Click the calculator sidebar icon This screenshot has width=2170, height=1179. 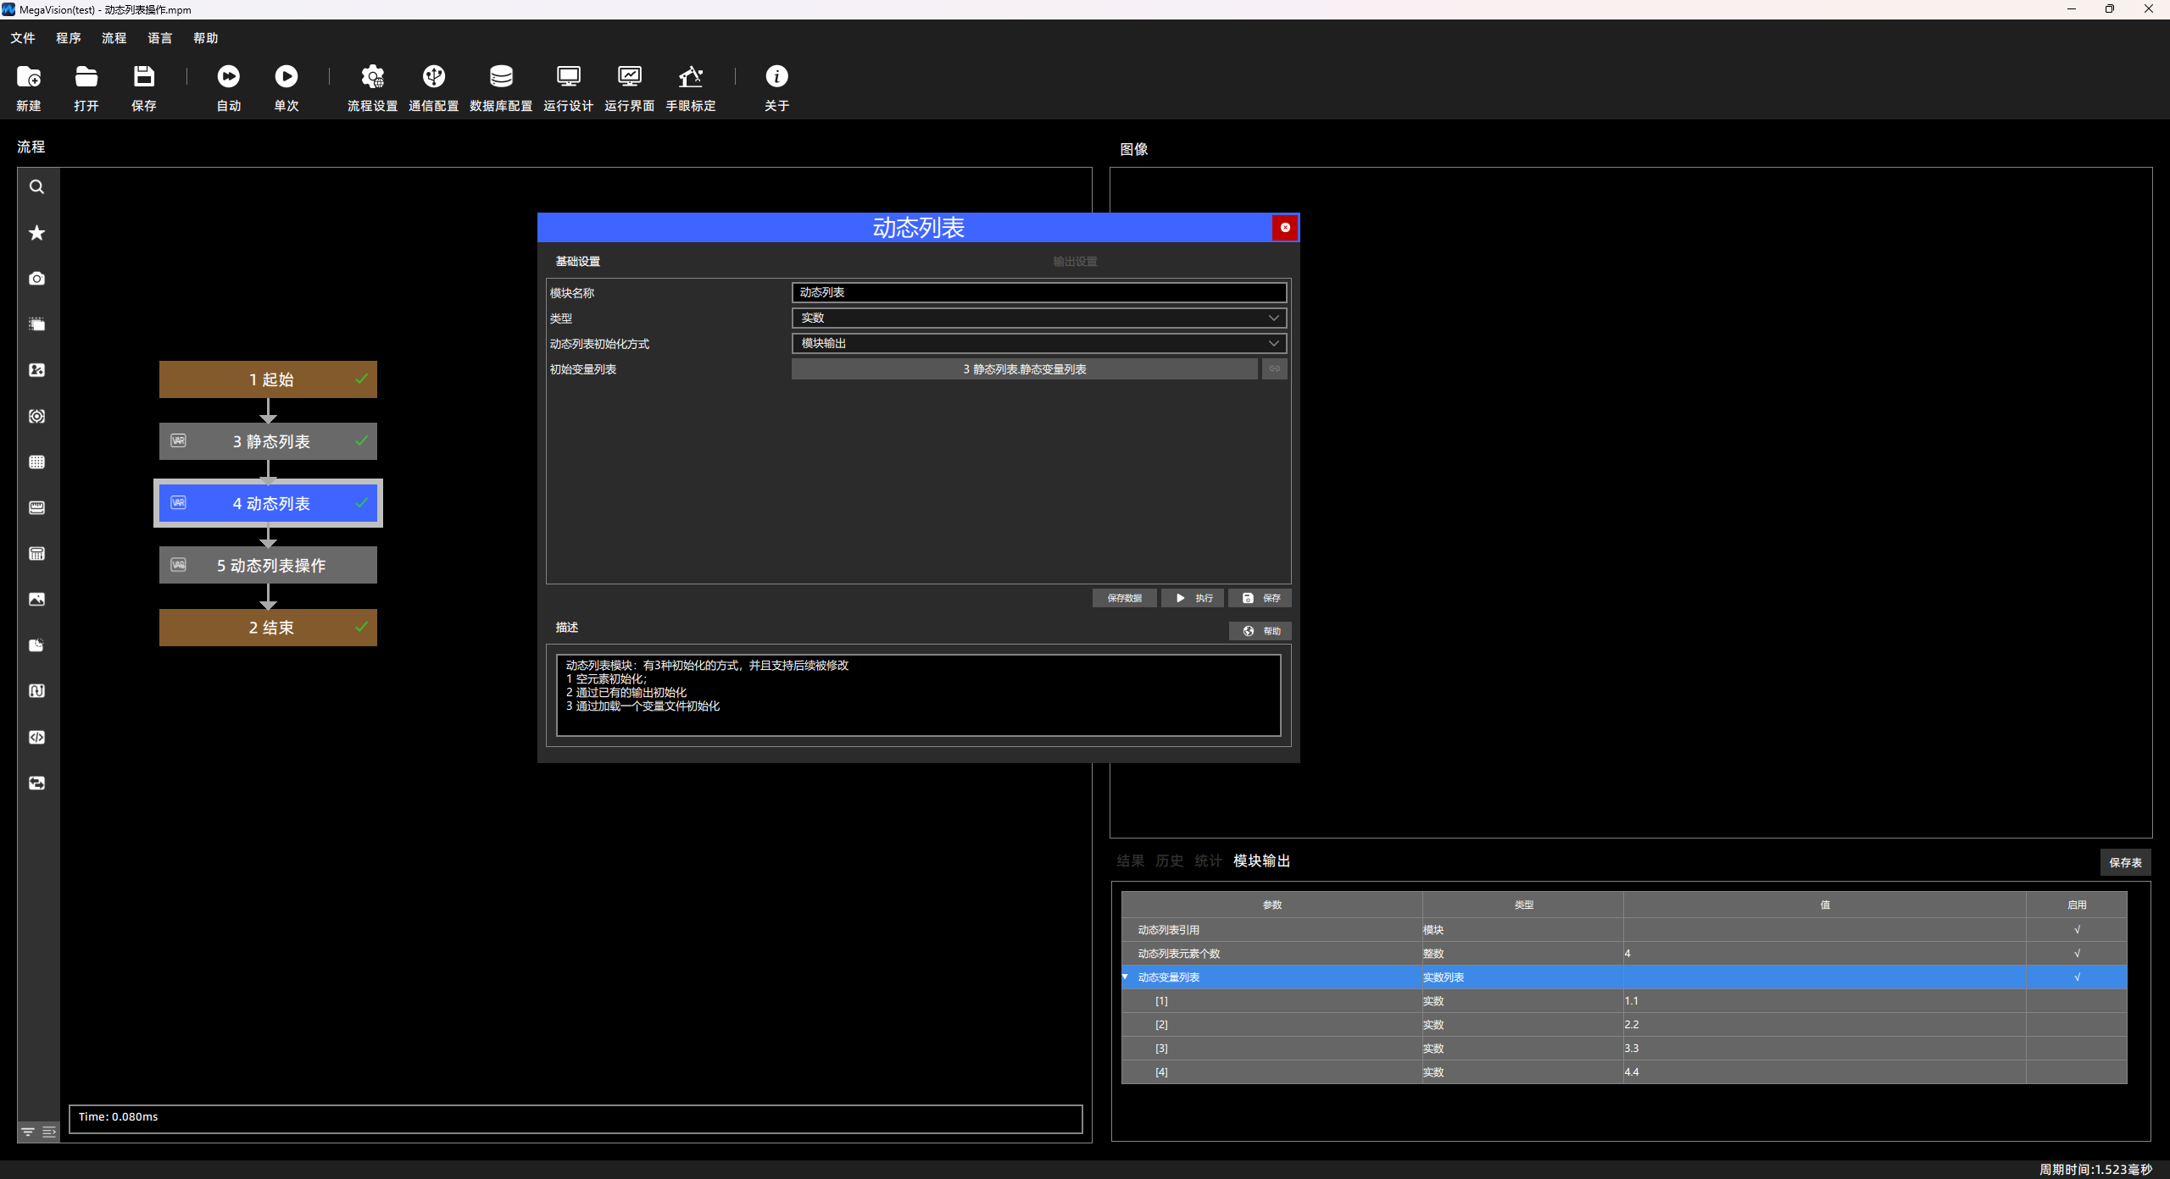[36, 553]
